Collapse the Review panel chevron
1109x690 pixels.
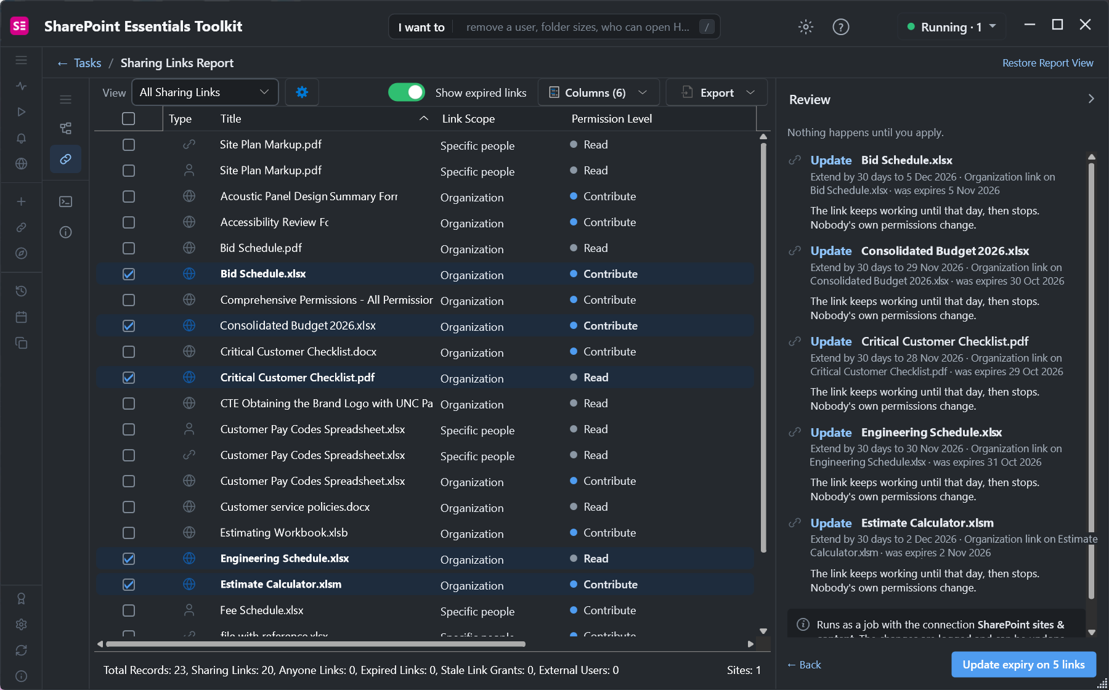click(x=1091, y=99)
